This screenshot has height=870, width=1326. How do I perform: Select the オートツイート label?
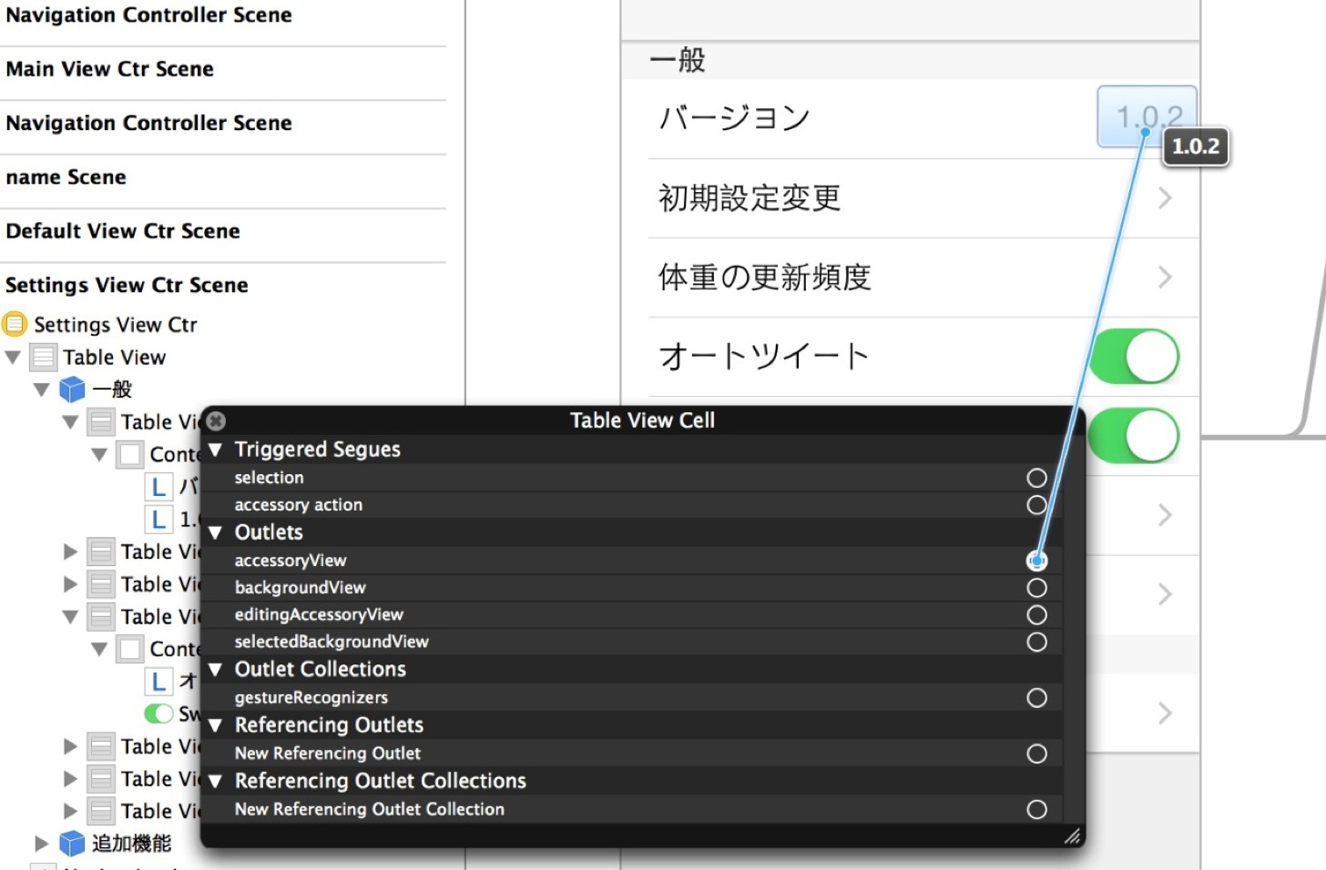pyautogui.click(x=763, y=357)
